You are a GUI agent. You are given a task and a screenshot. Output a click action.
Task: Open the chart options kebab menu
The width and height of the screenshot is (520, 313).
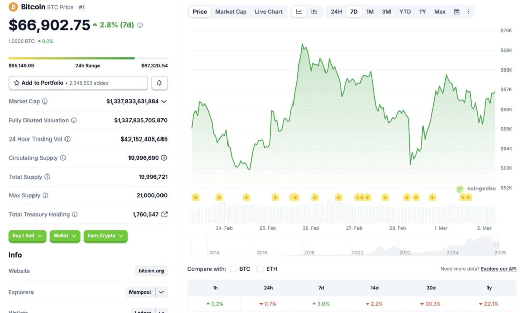(x=468, y=11)
